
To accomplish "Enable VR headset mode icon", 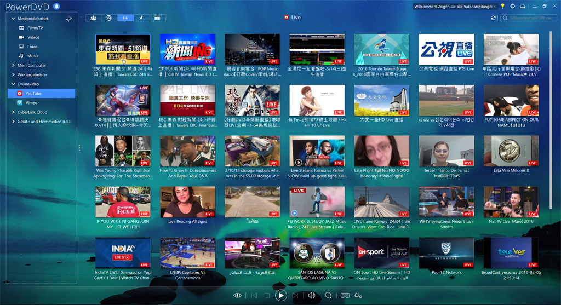I will tap(345, 295).
